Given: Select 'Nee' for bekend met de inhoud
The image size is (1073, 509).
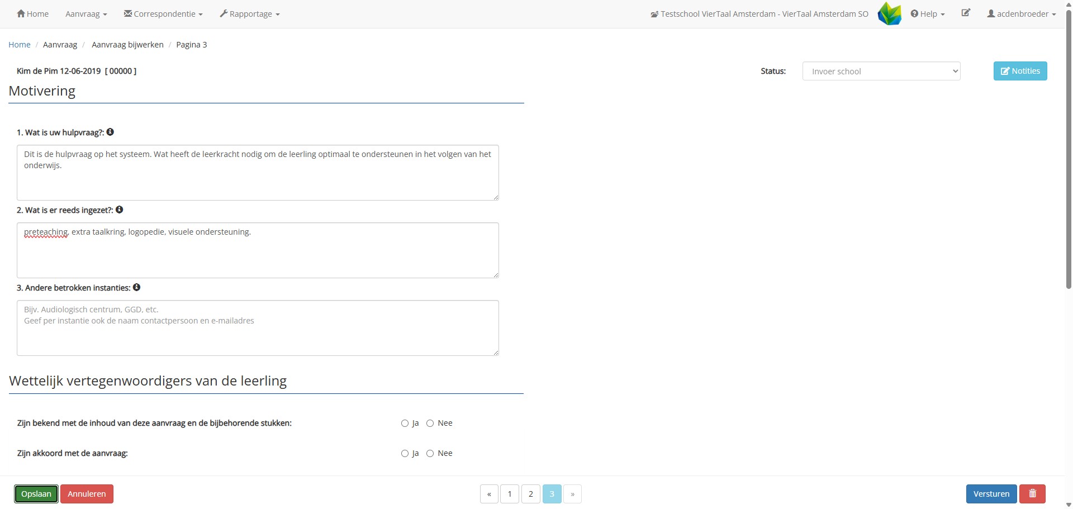Looking at the screenshot, I should 430,424.
